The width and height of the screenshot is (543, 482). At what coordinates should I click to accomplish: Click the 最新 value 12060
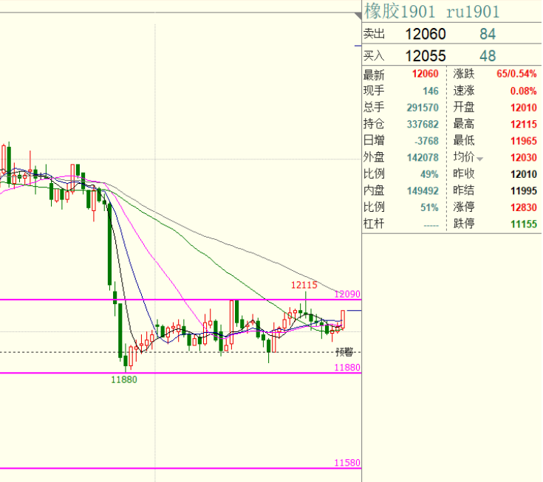[x=426, y=74]
